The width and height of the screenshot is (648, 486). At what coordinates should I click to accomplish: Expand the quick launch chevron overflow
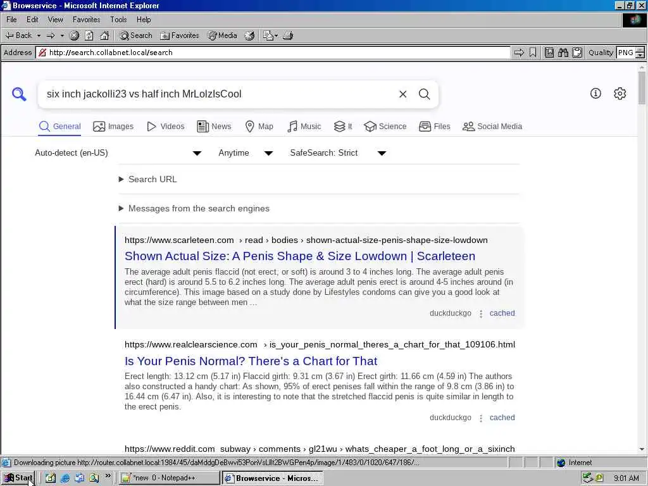tap(108, 476)
